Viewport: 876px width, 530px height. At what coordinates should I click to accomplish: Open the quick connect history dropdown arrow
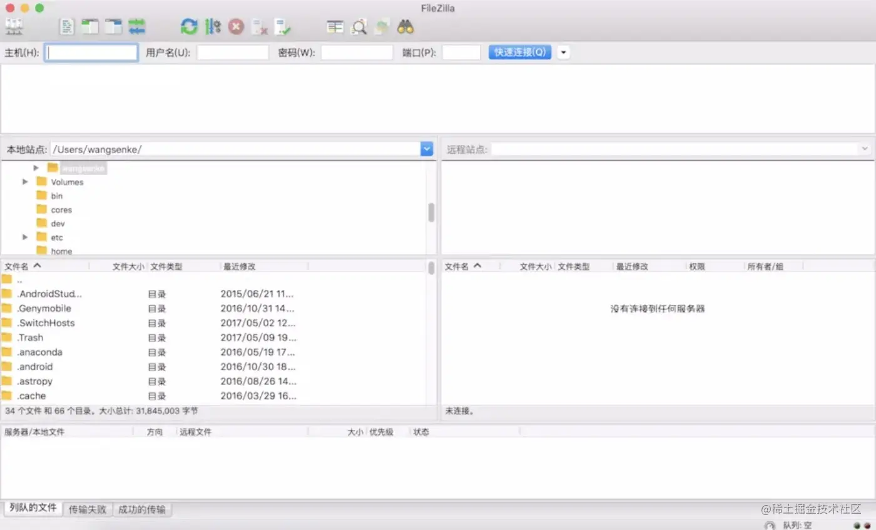click(x=564, y=52)
